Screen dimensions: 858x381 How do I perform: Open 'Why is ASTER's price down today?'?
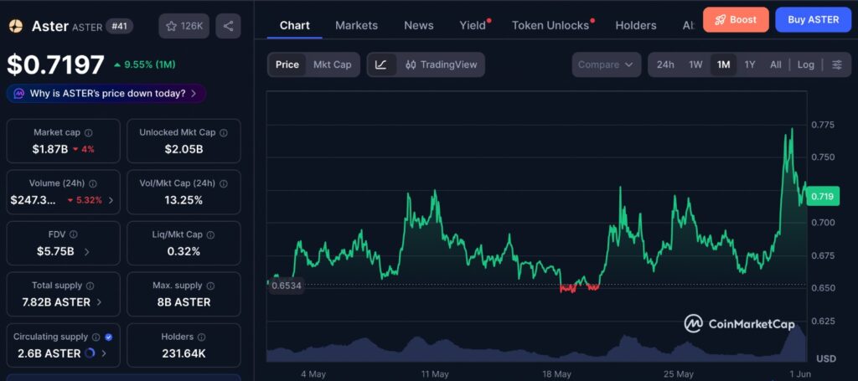(x=106, y=94)
